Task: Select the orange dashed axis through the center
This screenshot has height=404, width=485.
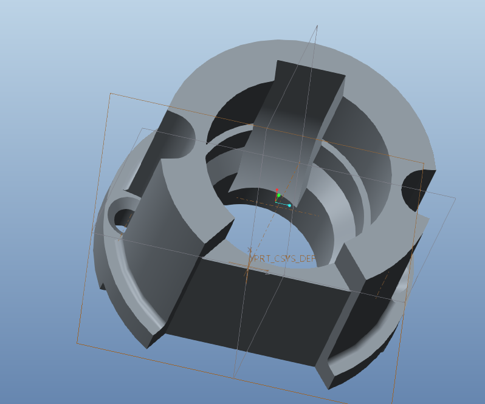Action: 304,213
